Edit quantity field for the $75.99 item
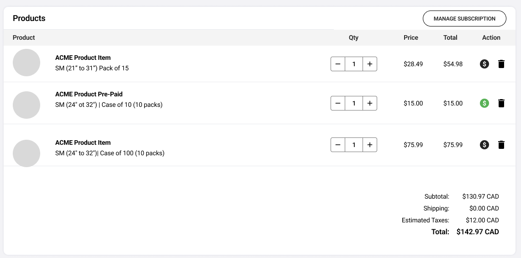Viewport: 521px width, 258px height. [x=354, y=145]
